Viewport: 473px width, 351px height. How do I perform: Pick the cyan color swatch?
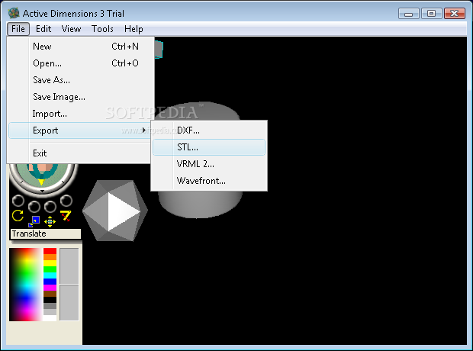point(50,275)
